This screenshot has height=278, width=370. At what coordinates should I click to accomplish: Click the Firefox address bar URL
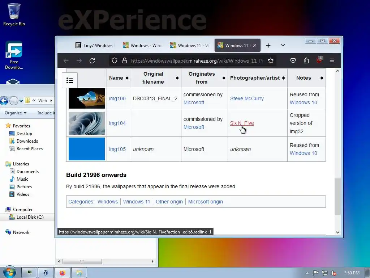198,61
